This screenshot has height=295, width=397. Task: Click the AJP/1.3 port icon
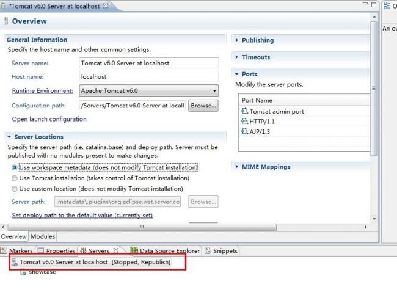(244, 131)
